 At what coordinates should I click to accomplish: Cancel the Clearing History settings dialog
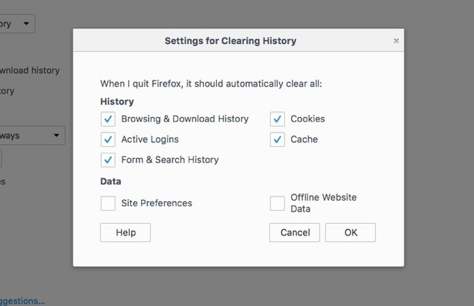(295, 233)
